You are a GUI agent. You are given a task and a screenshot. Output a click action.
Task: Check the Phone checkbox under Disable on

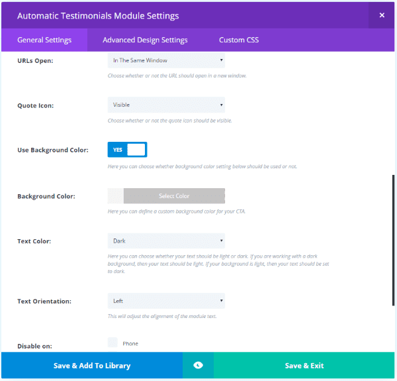[x=112, y=343]
